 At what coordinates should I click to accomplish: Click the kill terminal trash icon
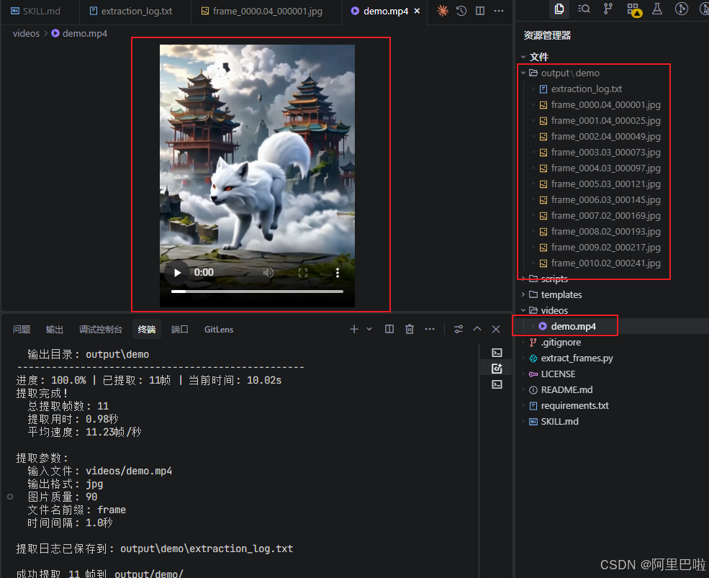coord(410,329)
